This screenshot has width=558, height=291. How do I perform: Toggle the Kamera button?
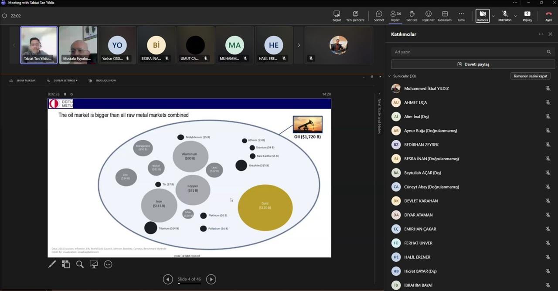click(x=482, y=16)
